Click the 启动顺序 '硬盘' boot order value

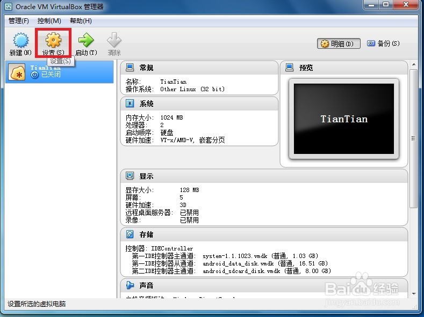click(x=167, y=132)
